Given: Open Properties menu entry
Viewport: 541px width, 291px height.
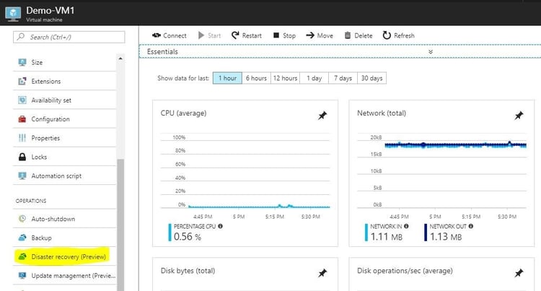Looking at the screenshot, I should click(x=64, y=138).
